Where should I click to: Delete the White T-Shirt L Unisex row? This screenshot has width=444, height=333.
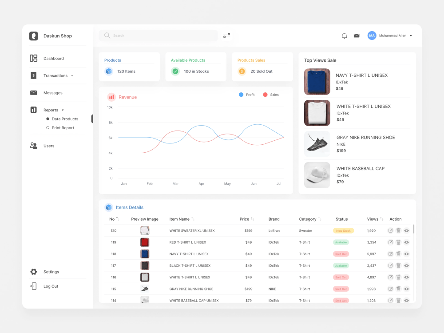398,277
